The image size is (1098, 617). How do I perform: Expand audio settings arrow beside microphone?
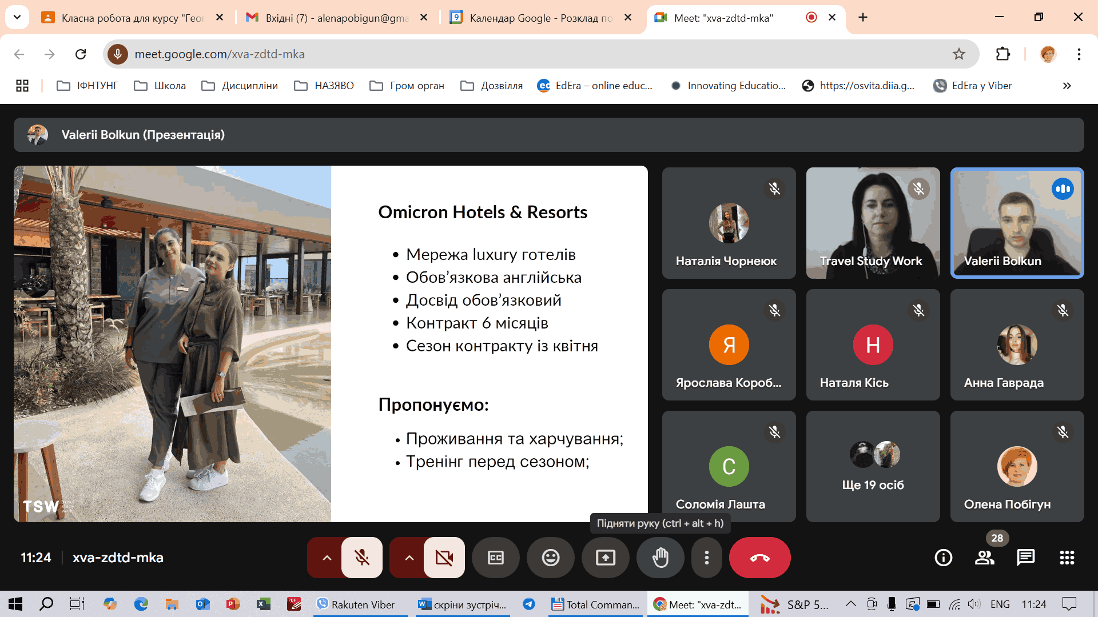(x=327, y=558)
